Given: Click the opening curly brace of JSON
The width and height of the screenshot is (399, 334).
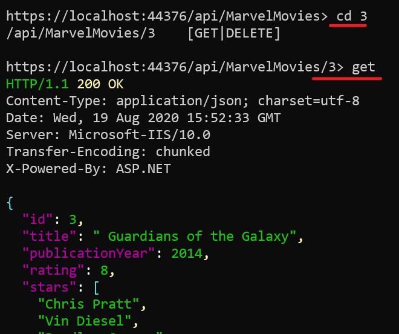Looking at the screenshot, I should pyautogui.click(x=10, y=203).
